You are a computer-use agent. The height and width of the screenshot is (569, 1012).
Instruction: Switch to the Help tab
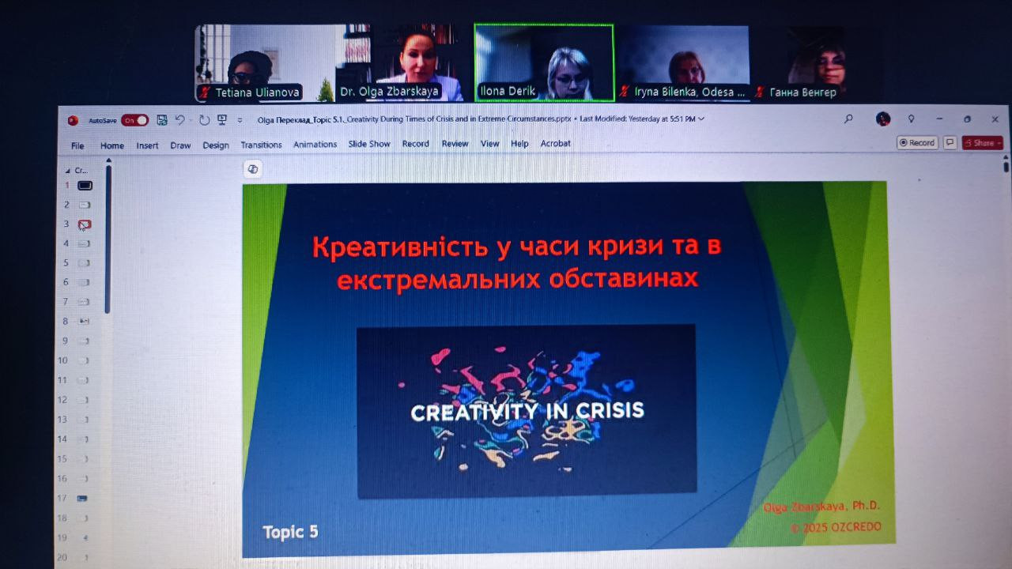(x=519, y=144)
